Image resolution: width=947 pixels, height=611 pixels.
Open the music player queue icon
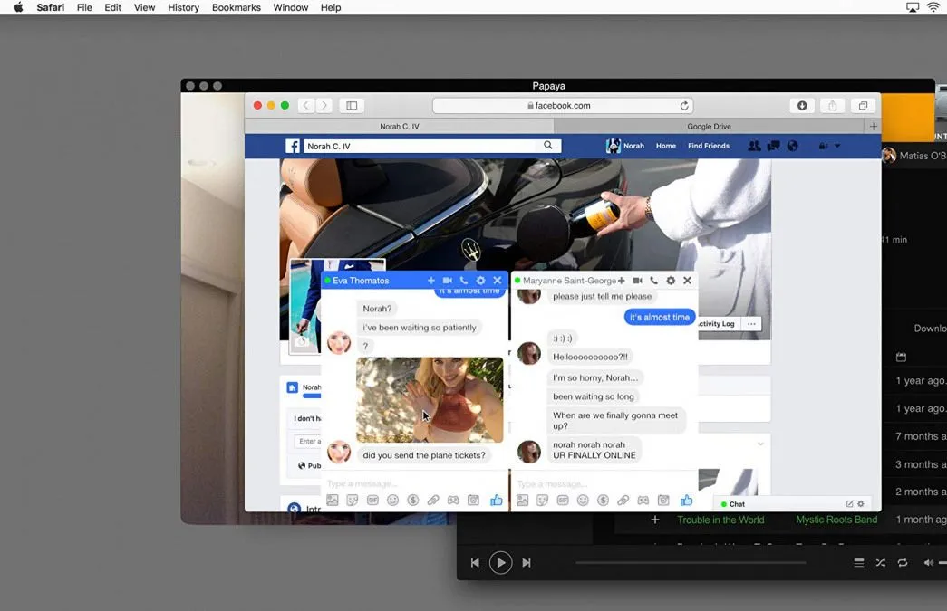pos(859,563)
